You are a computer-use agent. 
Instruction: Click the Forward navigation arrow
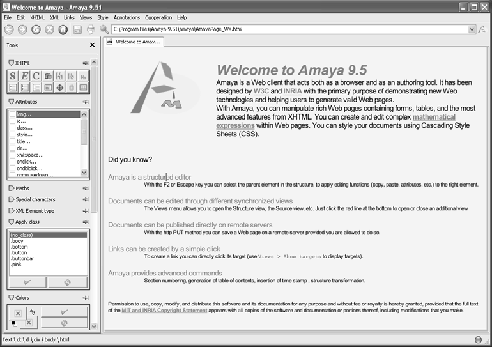point(22,29)
